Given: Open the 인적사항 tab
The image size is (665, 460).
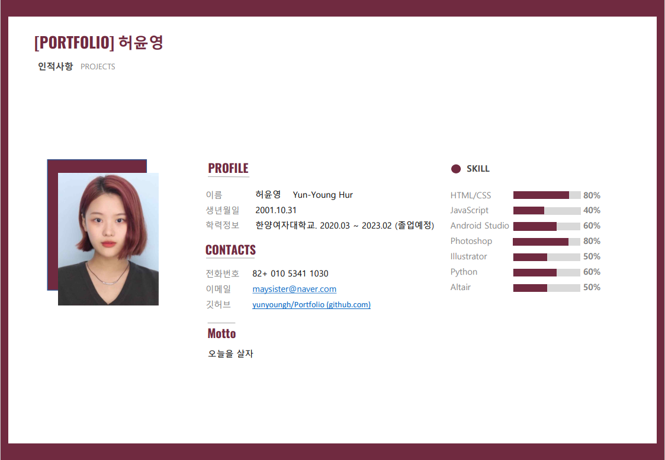Looking at the screenshot, I should pos(56,66).
